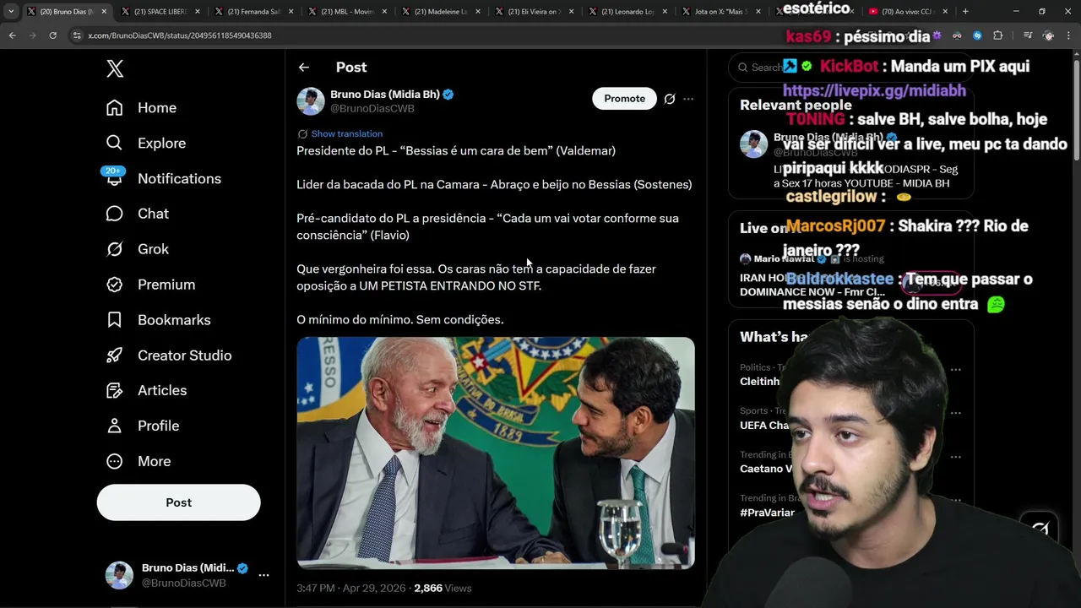Image resolution: width=1081 pixels, height=608 pixels.
Task: Click the white Post button
Action: [x=178, y=502]
